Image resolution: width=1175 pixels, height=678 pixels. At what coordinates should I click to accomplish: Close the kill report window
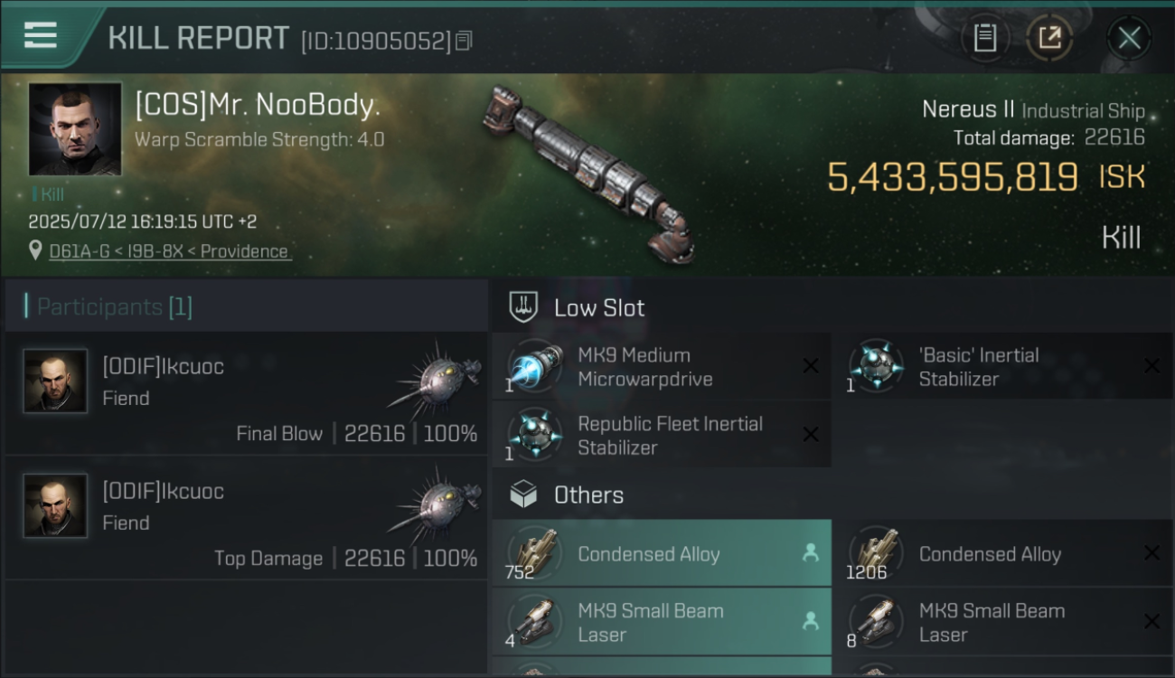1129,38
